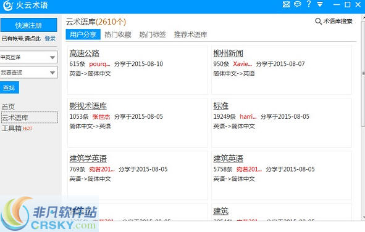This screenshot has height=232, width=365.
Task: Open the 建筑英语 term library
Action: click(228, 159)
